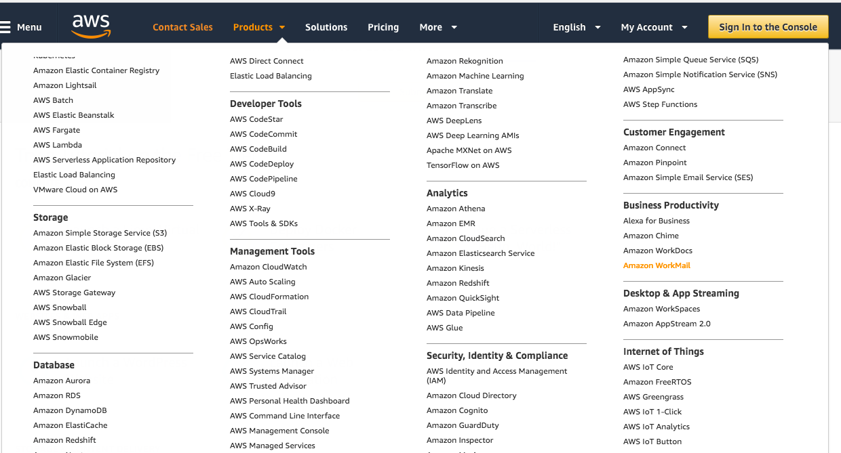Open the hamburger Menu icon

pyautogui.click(x=5, y=27)
